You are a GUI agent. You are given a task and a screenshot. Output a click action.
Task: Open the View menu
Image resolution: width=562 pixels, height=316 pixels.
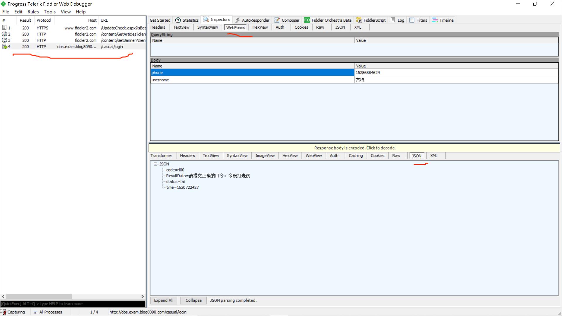click(x=66, y=12)
